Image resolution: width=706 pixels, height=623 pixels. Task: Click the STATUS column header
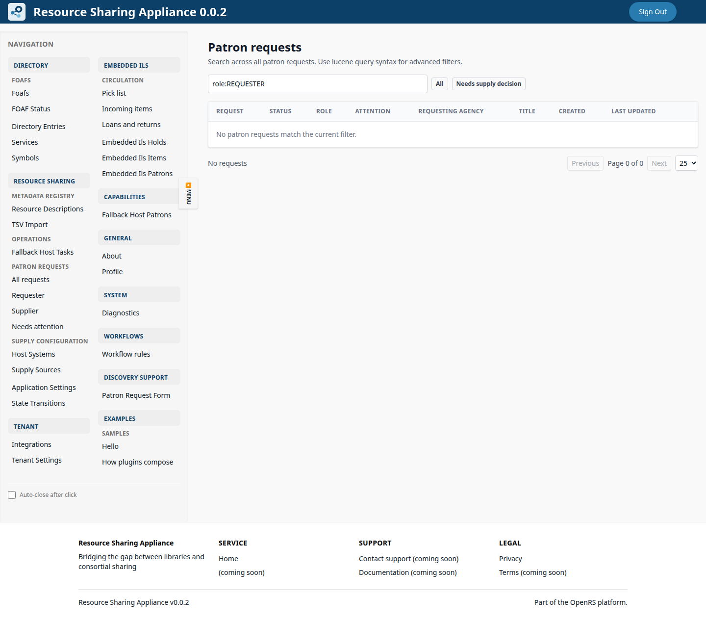pyautogui.click(x=280, y=111)
